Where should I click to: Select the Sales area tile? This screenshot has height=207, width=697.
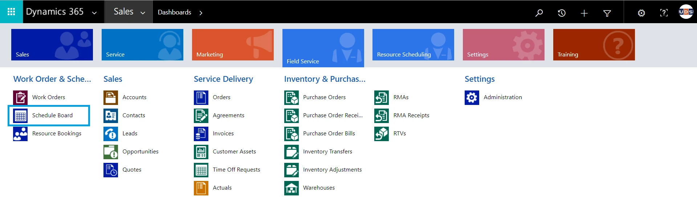click(x=52, y=45)
